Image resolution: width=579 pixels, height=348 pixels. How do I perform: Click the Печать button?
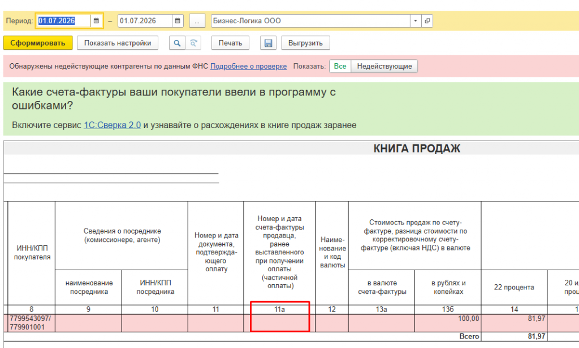click(x=231, y=43)
